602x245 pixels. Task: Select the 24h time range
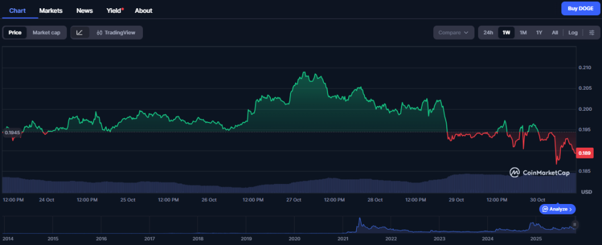click(488, 33)
